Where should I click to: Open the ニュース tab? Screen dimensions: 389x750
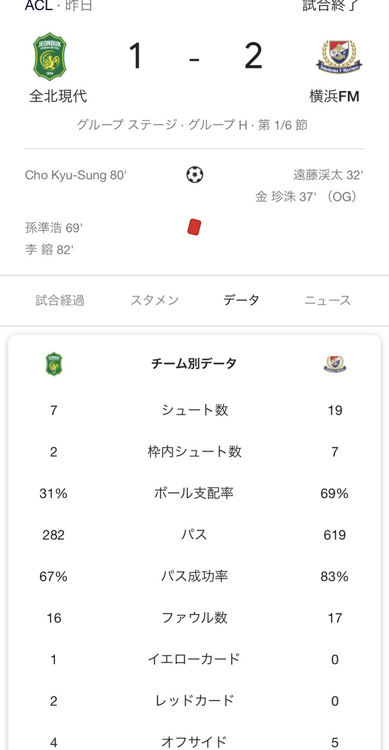click(x=328, y=301)
